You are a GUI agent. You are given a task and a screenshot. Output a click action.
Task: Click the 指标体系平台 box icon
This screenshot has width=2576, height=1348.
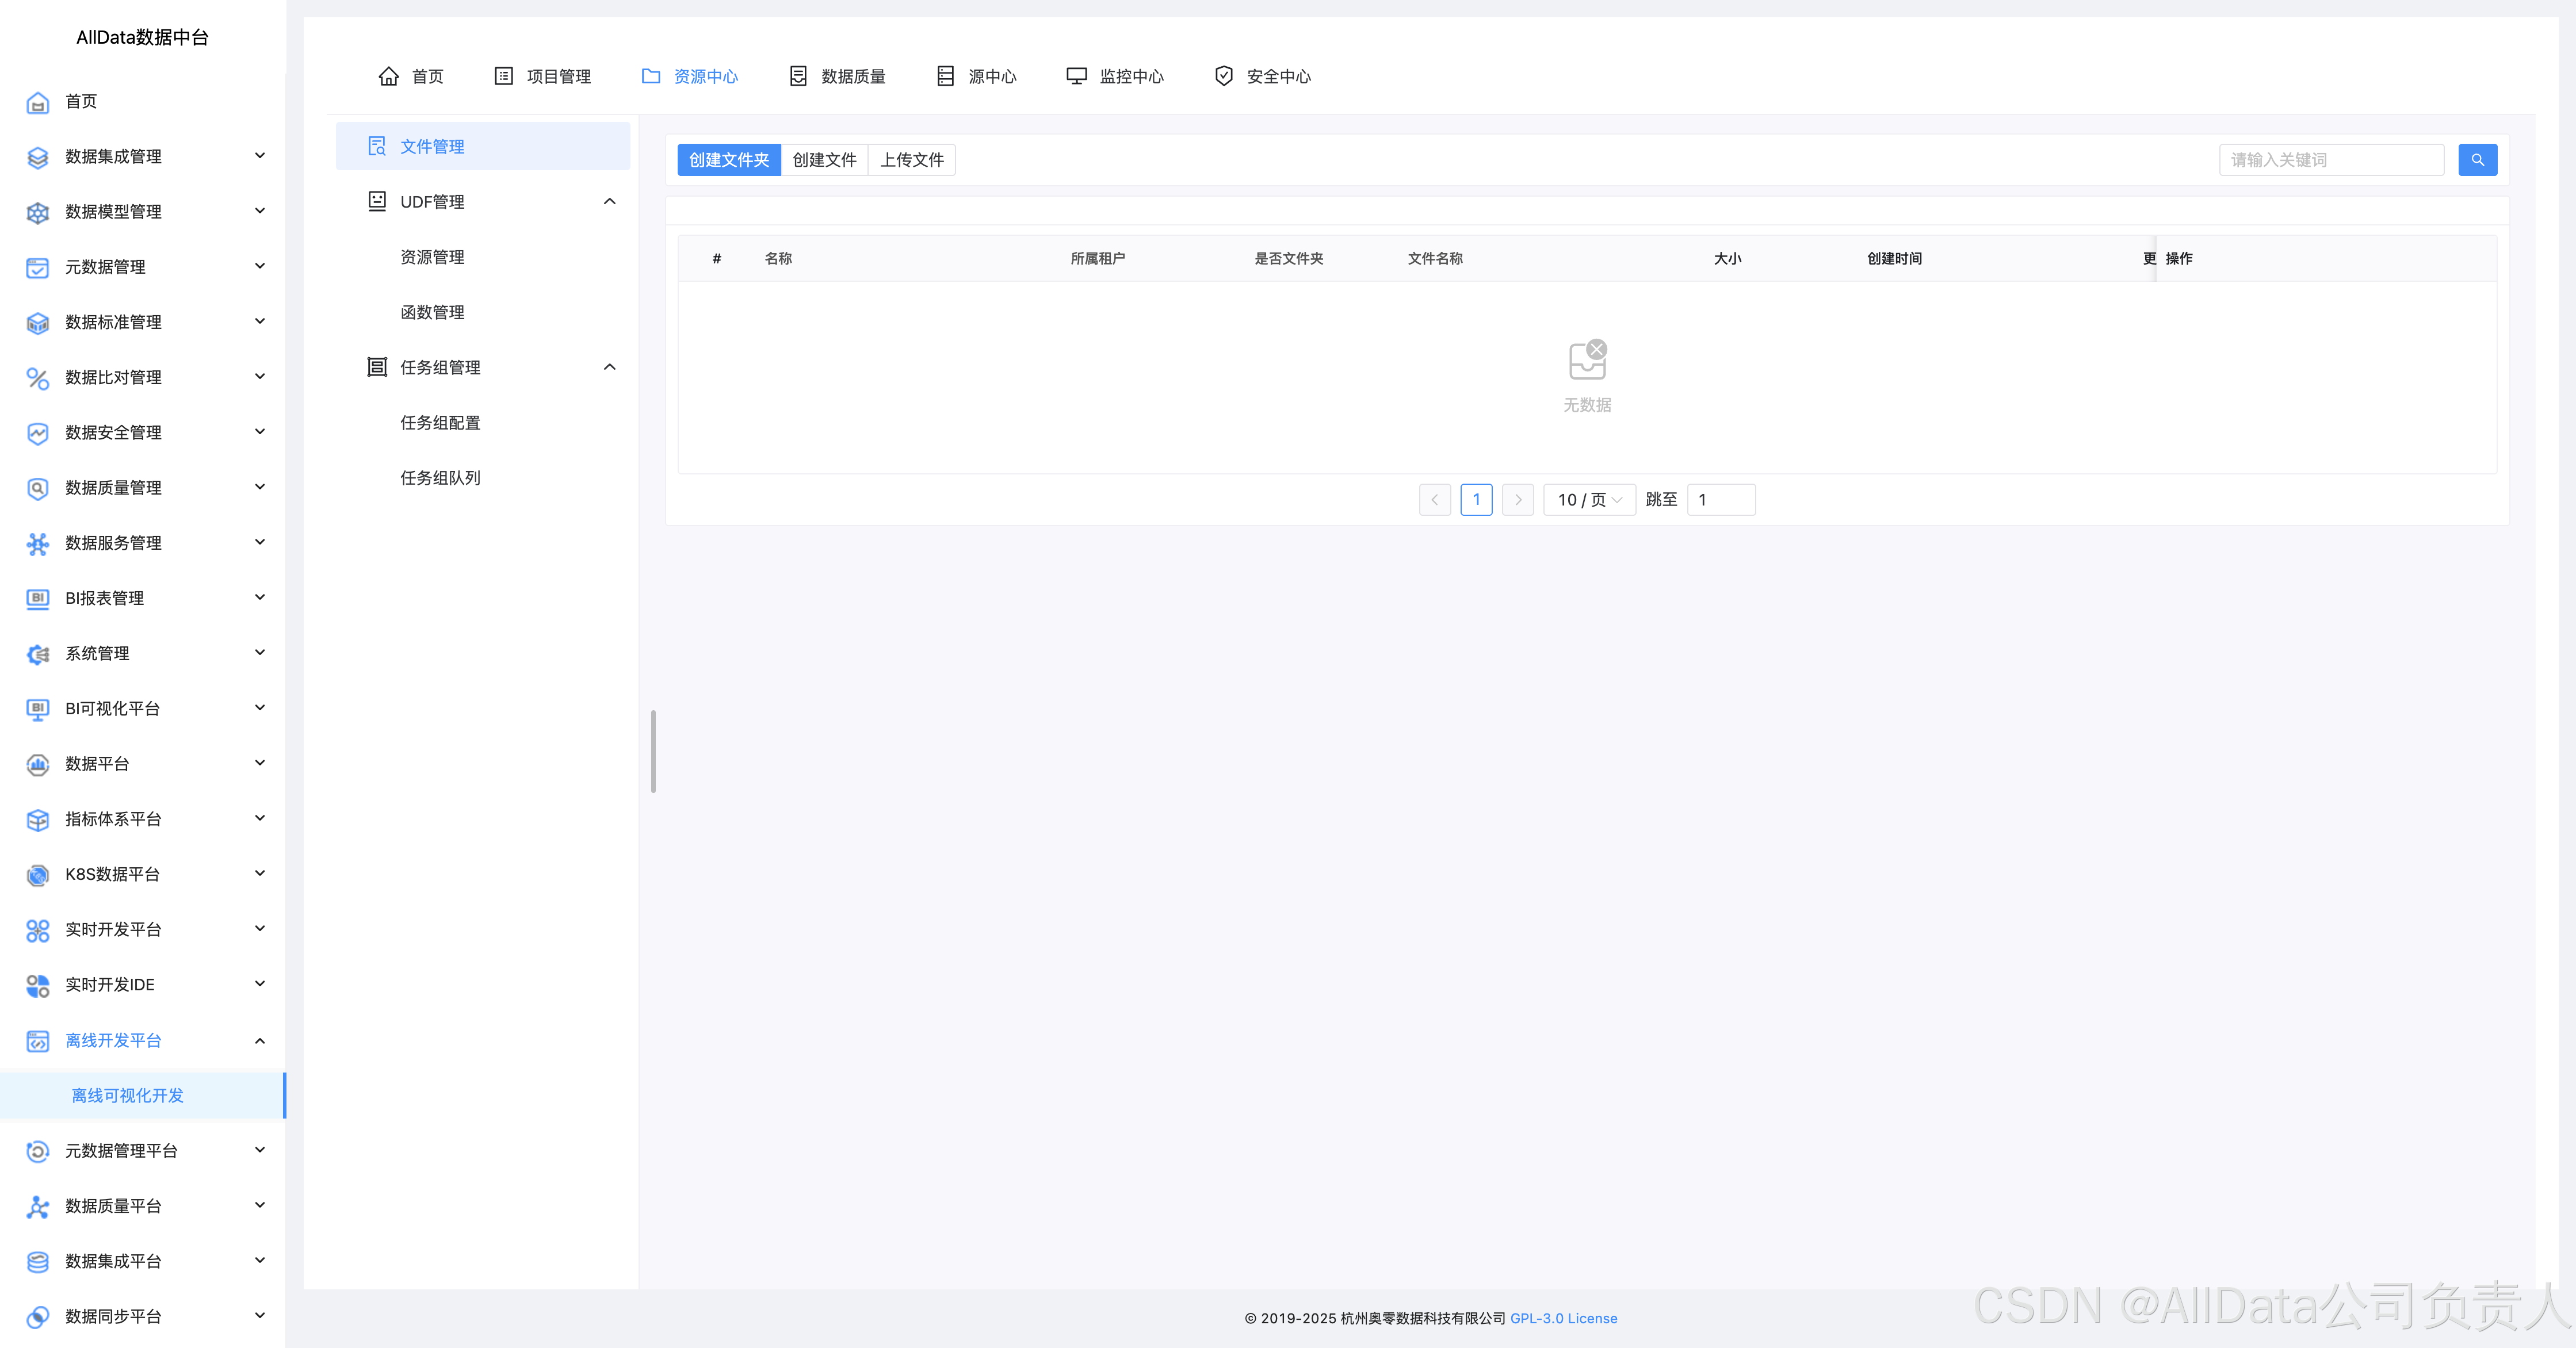(x=37, y=820)
